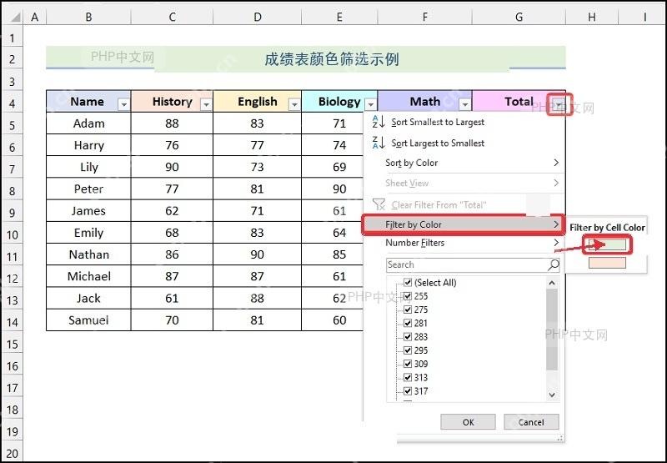The image size is (667, 463).
Task: Click the cell containing Harry
Action: 88,145
